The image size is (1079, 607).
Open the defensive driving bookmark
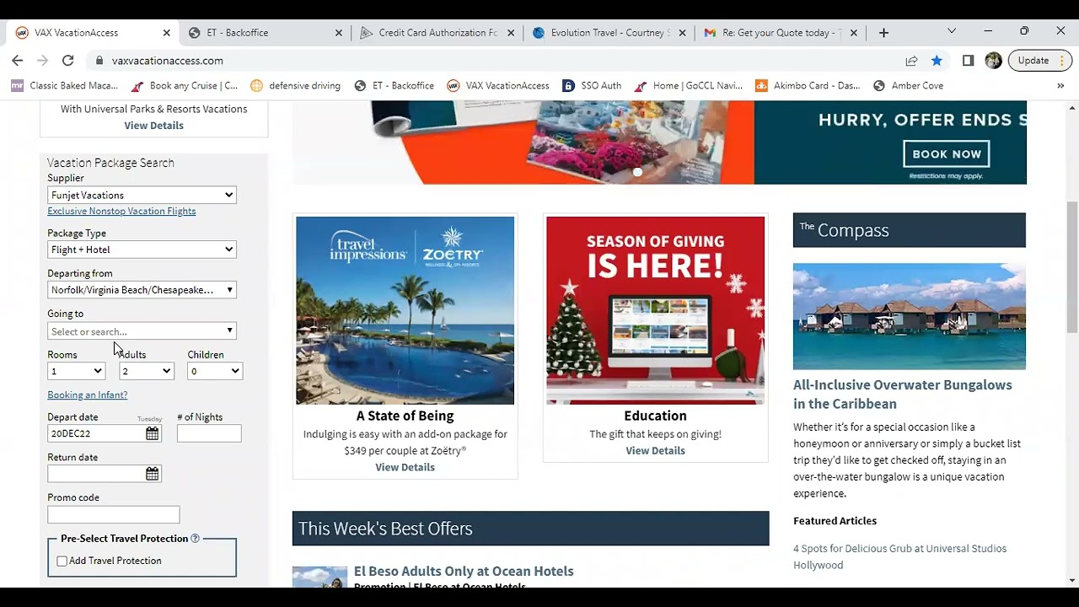coord(295,86)
